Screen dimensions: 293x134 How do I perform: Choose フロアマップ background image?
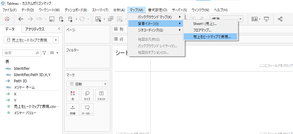tap(211, 30)
